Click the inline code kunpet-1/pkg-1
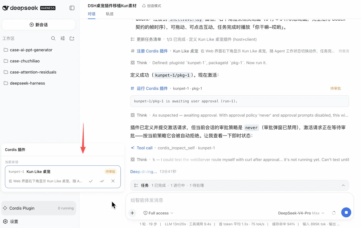Screen dimensions: 361x228 [x=172, y=75]
